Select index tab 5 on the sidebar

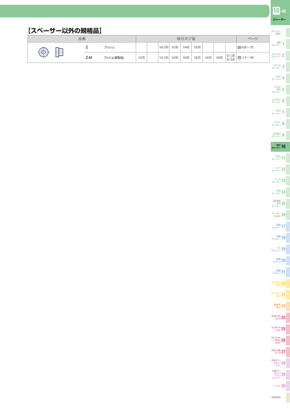(280, 89)
